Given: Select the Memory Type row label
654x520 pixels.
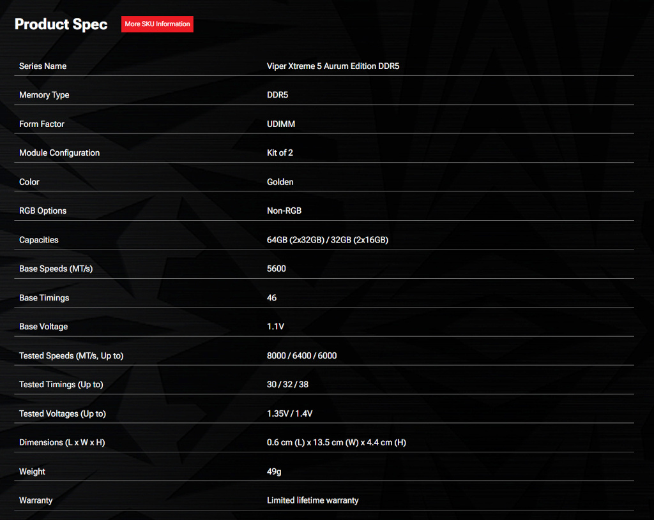Looking at the screenshot, I should (x=44, y=95).
